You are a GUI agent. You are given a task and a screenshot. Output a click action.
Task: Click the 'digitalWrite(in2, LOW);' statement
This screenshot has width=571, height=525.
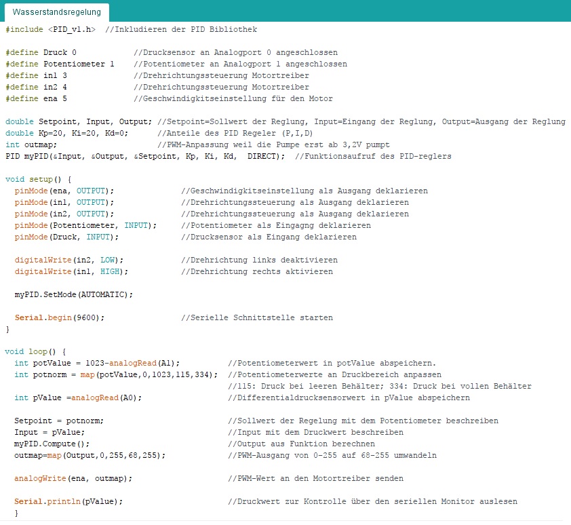coord(69,260)
